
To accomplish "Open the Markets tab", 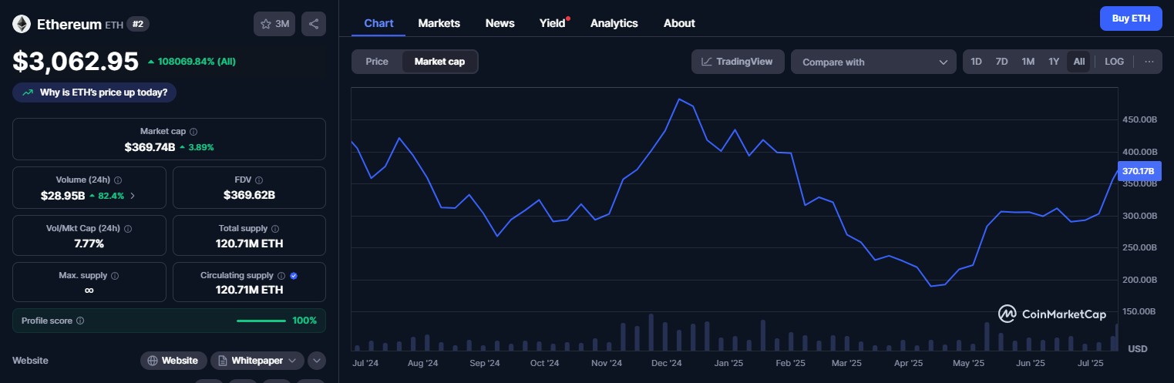I will click(x=439, y=23).
